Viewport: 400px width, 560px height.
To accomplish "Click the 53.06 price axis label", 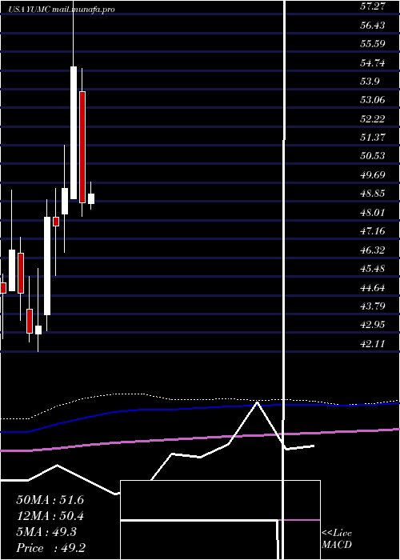I will click(373, 100).
